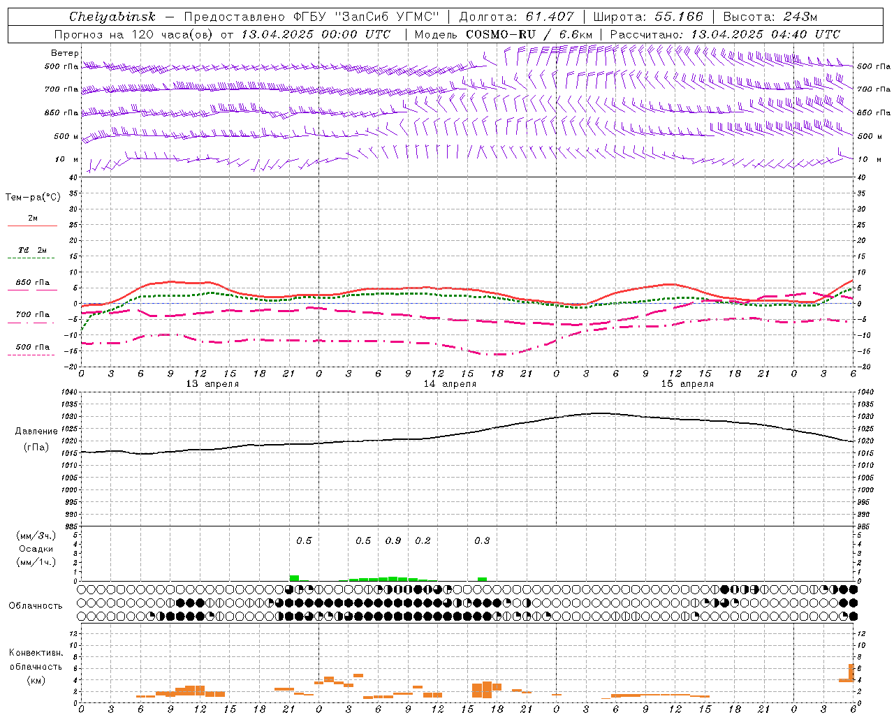Click the forecast start time 13.04.2025 00:00 UTC
The width and height of the screenshot is (894, 715).
pyautogui.click(x=316, y=34)
